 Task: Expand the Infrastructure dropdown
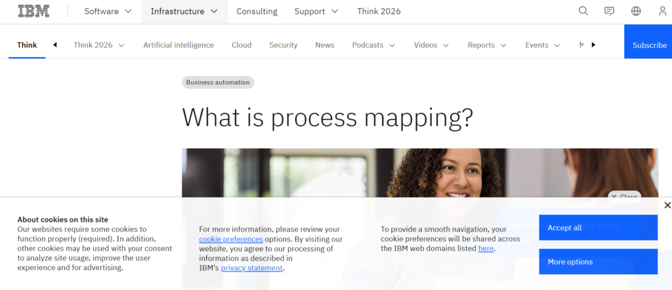click(x=184, y=11)
